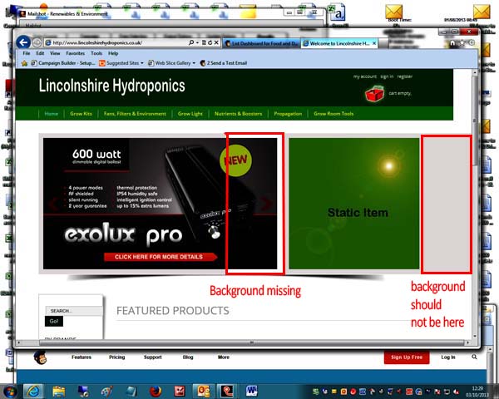Open the red shopping basket icon

374,93
